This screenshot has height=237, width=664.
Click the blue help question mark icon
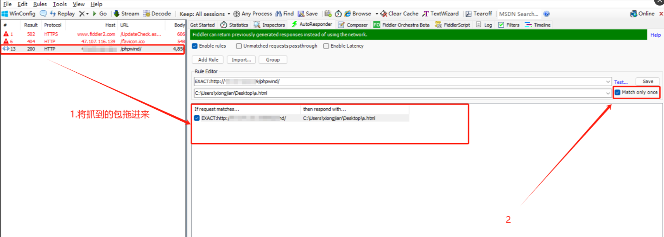tap(547, 14)
